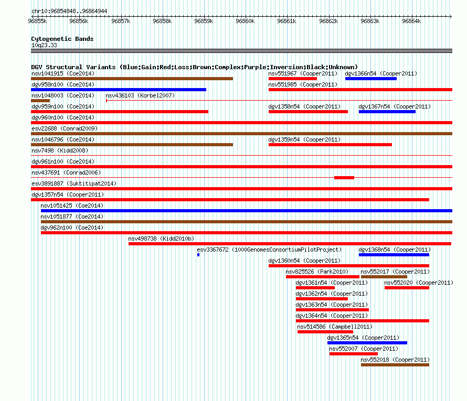Select dgv1362n54 (Cooper2011) label

click(x=332, y=294)
